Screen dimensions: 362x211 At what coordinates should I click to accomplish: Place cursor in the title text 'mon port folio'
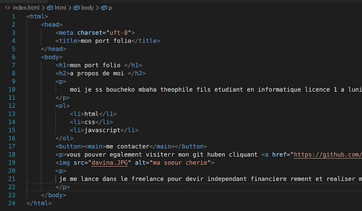[106, 41]
